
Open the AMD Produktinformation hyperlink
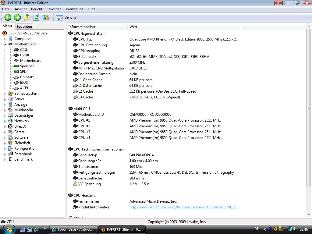(x=184, y=207)
